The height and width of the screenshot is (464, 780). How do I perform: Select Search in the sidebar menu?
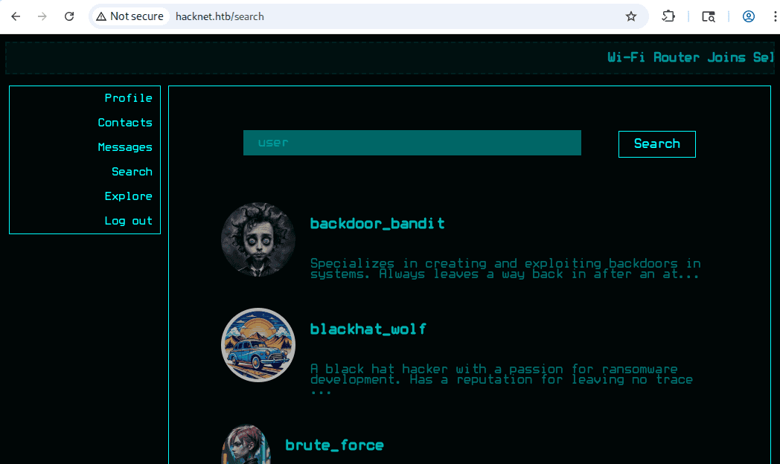132,172
